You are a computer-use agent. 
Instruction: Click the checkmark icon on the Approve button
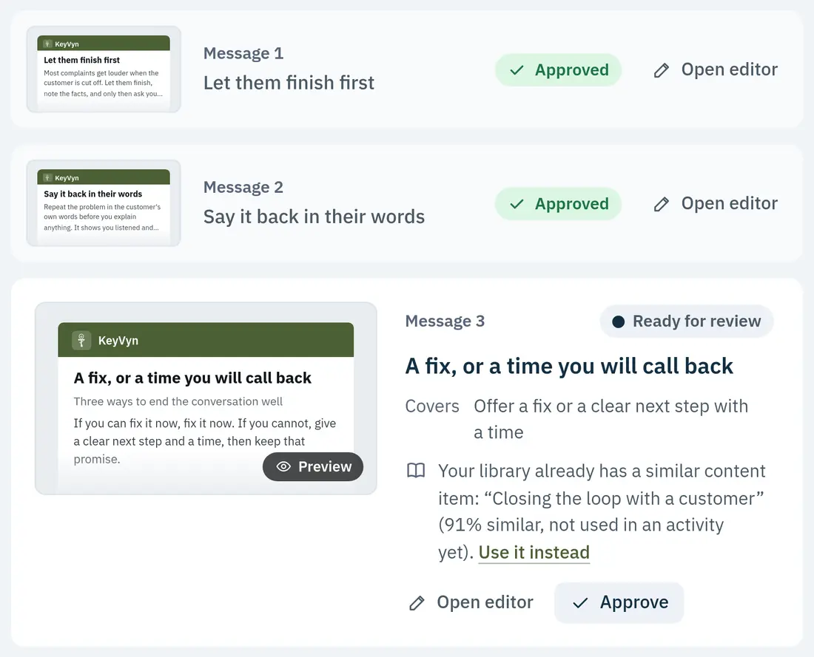(580, 602)
